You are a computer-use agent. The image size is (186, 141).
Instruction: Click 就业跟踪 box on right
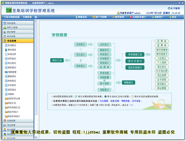[x=162, y=88]
